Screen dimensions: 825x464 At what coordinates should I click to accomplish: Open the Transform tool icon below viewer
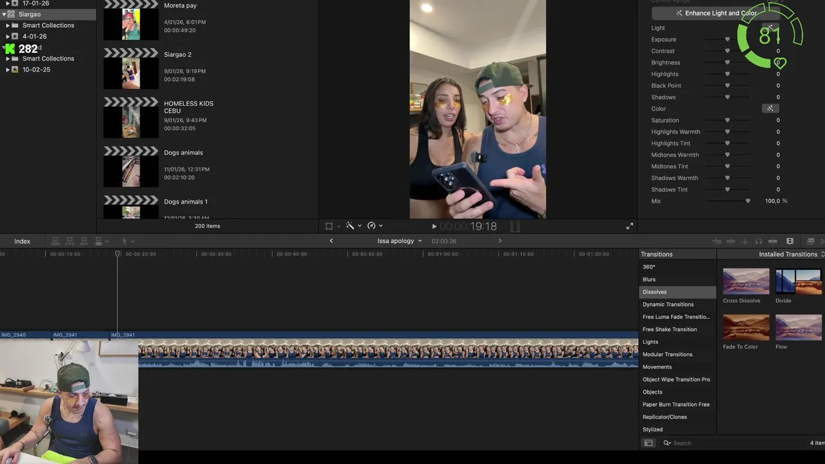pyautogui.click(x=329, y=226)
